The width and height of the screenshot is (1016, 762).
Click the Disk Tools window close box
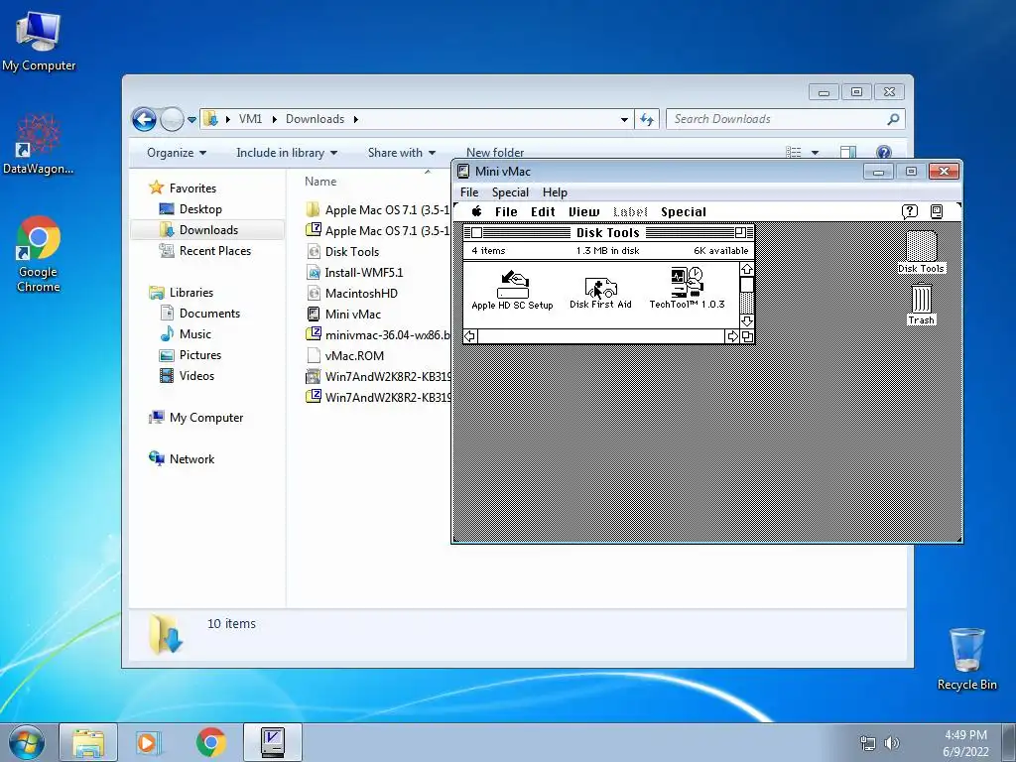pyautogui.click(x=477, y=232)
